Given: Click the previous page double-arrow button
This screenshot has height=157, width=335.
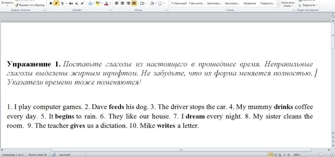Looking at the screenshot, I should pos(333,138).
